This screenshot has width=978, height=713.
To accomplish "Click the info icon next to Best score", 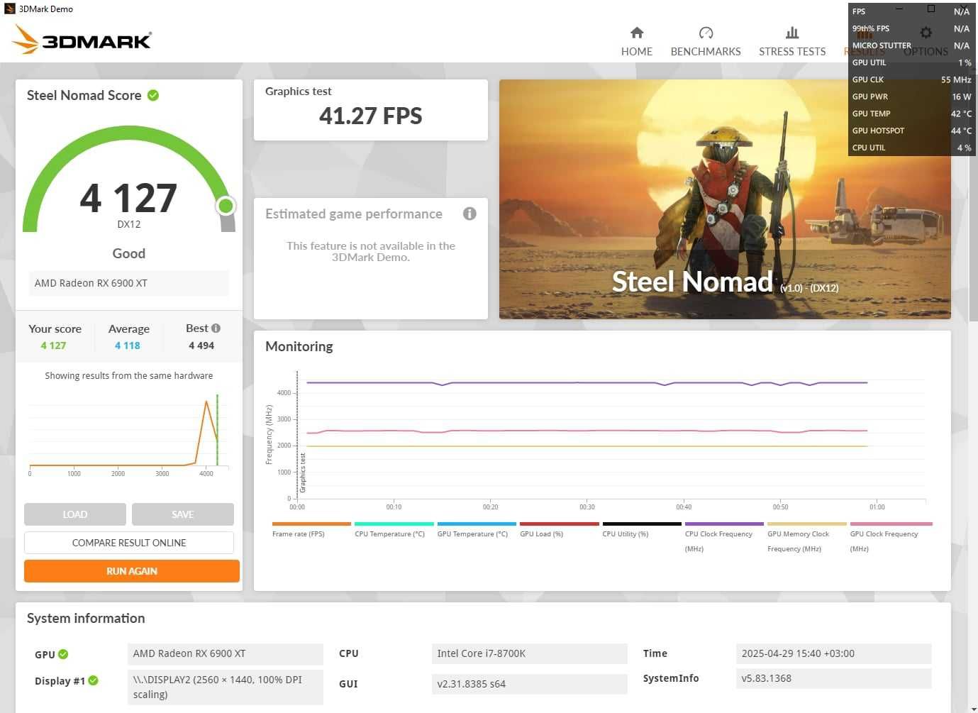I will click(216, 328).
